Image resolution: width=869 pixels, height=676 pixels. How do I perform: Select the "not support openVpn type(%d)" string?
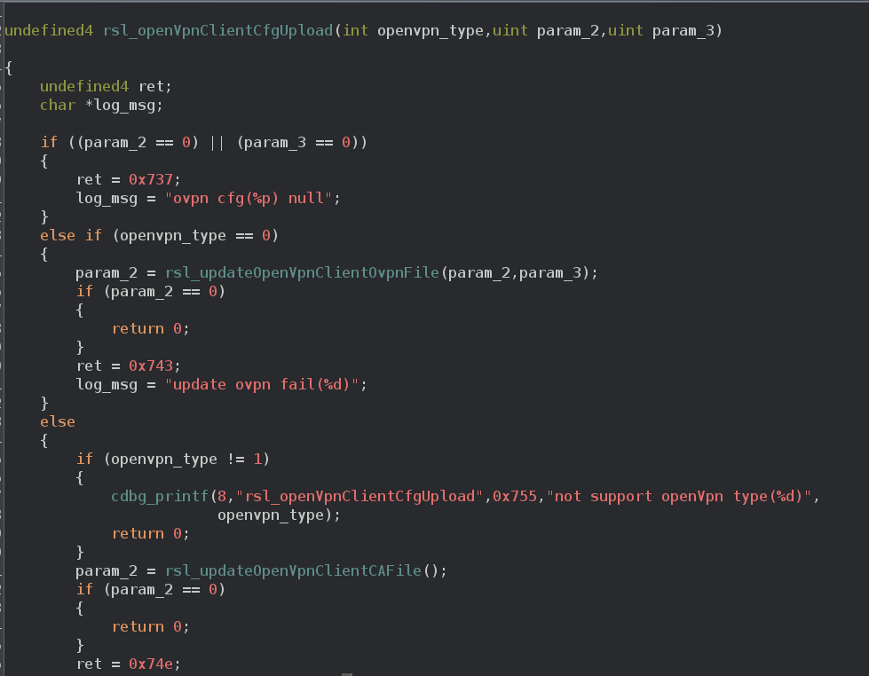click(x=679, y=496)
